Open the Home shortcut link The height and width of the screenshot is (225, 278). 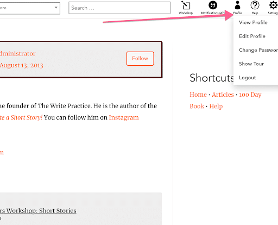click(x=198, y=95)
